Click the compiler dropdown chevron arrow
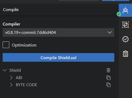 point(110,33)
